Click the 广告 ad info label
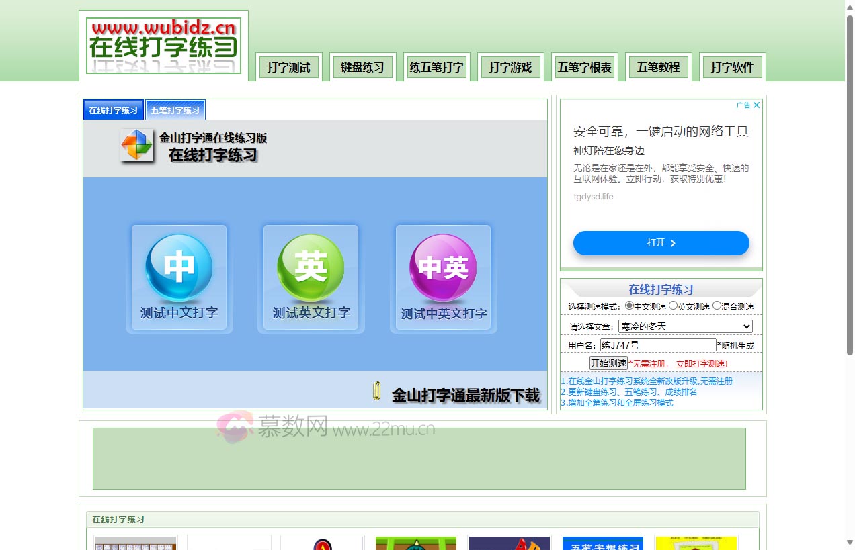The width and height of the screenshot is (855, 550). [x=743, y=105]
